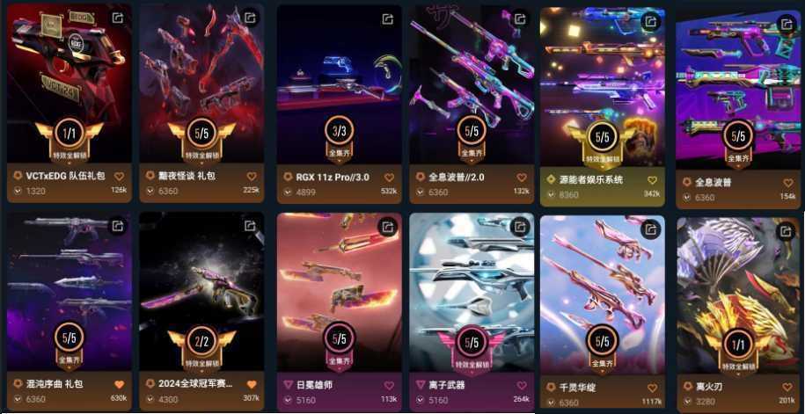
Task: Toggle the heart on 千灵华绽 card
Action: [x=652, y=389]
